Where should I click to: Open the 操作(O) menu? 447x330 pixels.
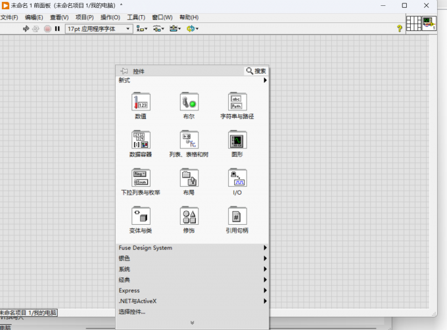click(110, 17)
